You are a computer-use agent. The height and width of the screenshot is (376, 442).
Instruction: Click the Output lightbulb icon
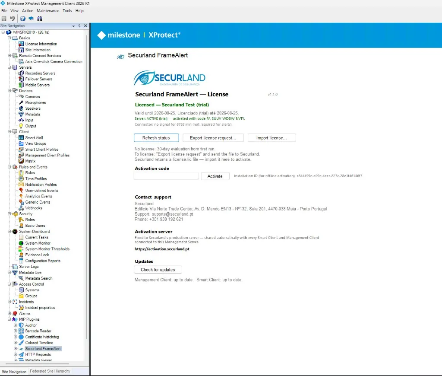point(21,126)
